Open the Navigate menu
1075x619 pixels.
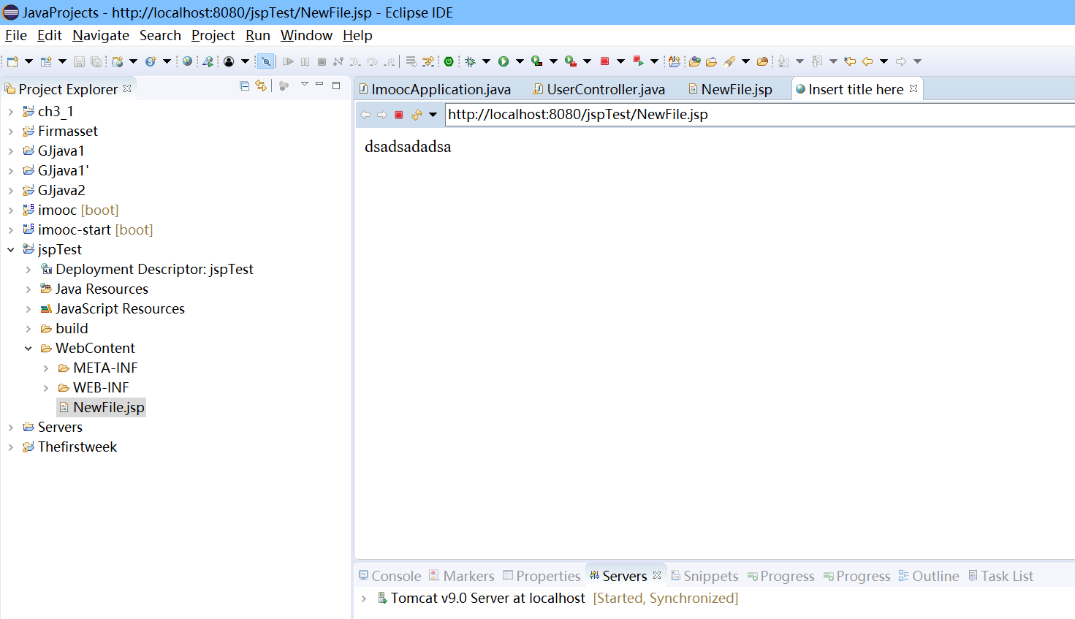coord(101,35)
